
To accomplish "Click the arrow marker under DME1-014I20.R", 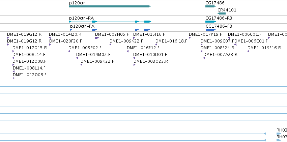I will click(x=50, y=38).
